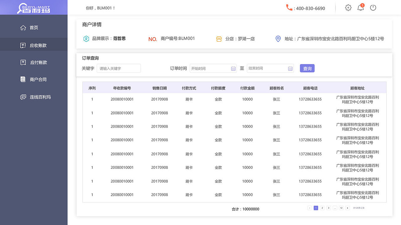Image resolution: width=401 pixels, height=225 pixels.
Task: Open settings via gear icon
Action: pos(348,7)
